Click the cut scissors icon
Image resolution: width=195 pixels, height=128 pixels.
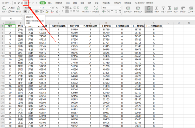pos(9,8)
